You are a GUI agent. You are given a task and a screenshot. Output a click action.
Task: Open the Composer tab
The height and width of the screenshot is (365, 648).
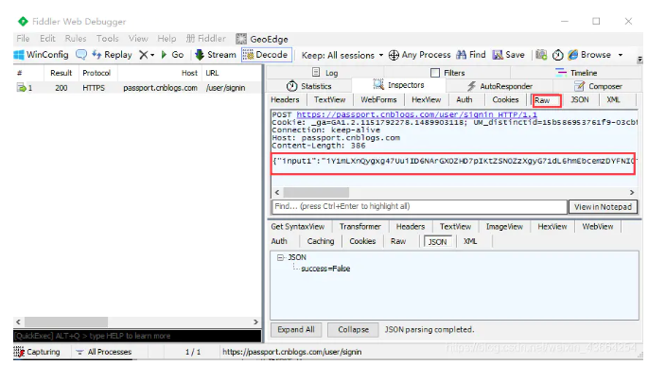pos(598,86)
